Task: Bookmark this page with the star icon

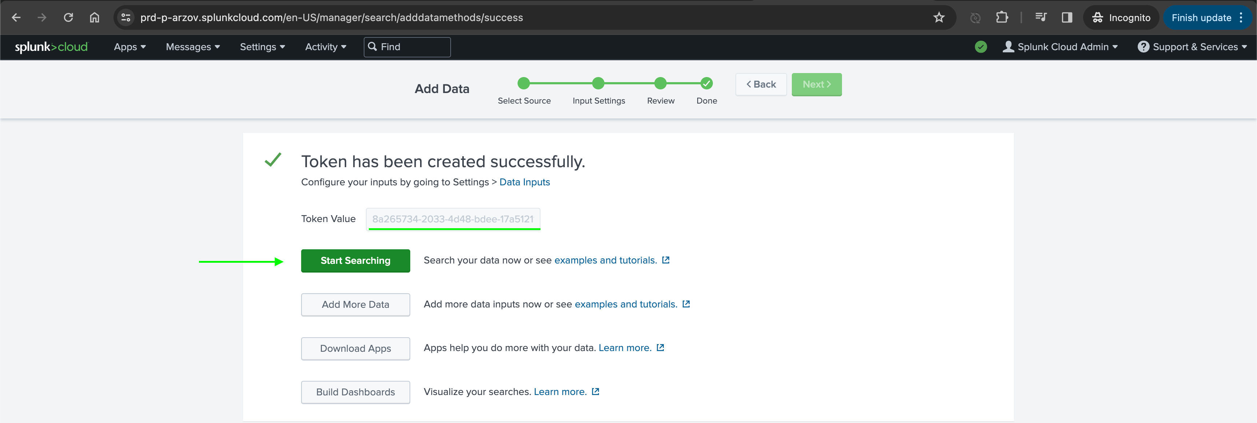Action: click(939, 17)
